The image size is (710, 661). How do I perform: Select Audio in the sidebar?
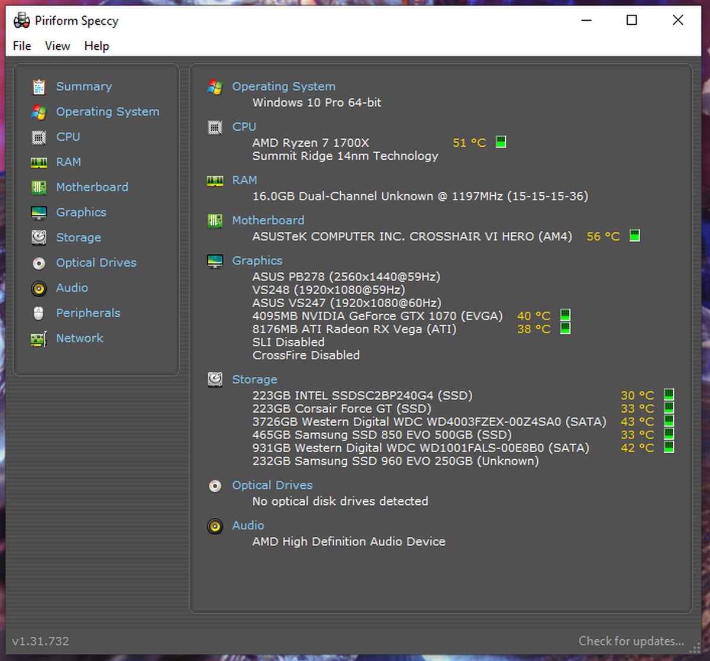pyautogui.click(x=72, y=288)
